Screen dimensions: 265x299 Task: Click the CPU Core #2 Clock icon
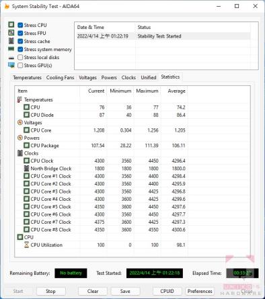tap(26, 183)
